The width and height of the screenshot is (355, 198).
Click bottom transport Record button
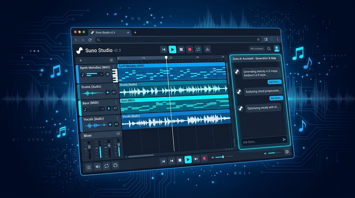(x=204, y=158)
